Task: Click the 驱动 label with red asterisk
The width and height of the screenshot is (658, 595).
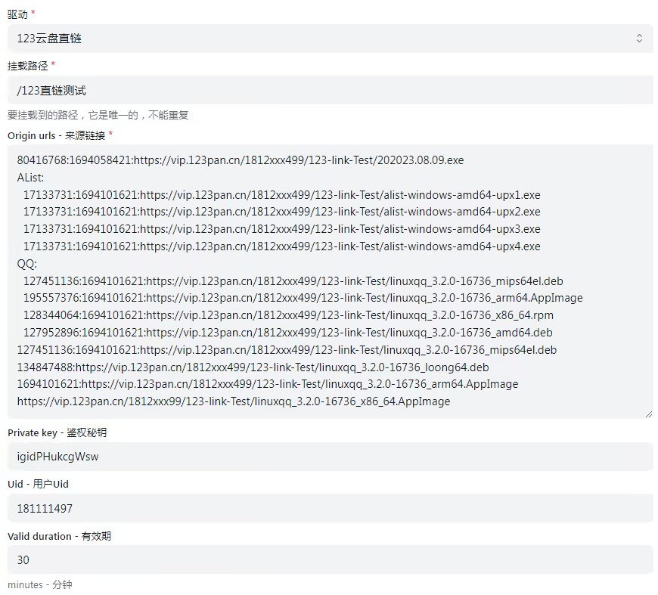Action: pyautogui.click(x=19, y=12)
